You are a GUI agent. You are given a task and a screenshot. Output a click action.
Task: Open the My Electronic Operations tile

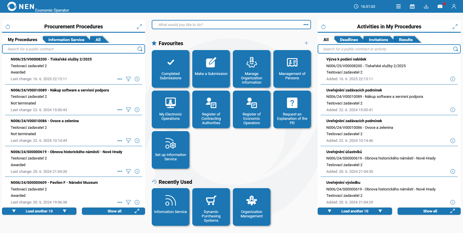171,109
